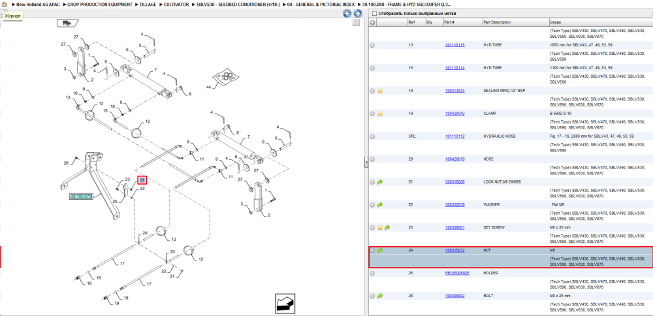
Task: Open part number link 101110112
Action: pyautogui.click(x=454, y=136)
